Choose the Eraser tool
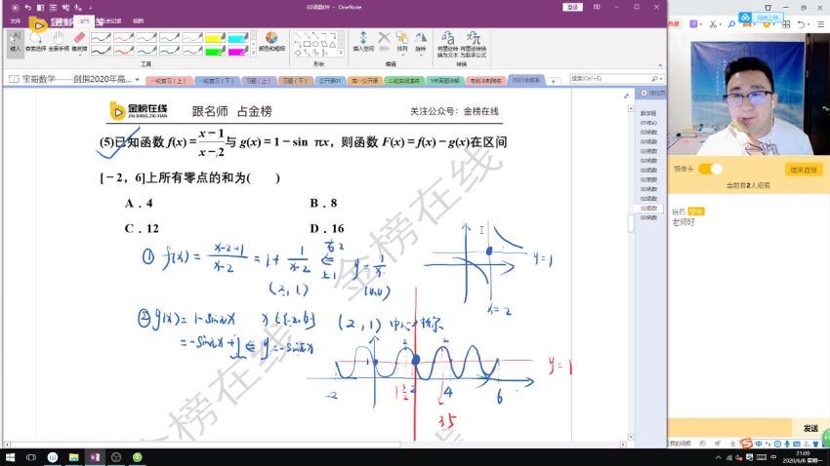Viewport: 830px width, 466px height. click(x=79, y=42)
